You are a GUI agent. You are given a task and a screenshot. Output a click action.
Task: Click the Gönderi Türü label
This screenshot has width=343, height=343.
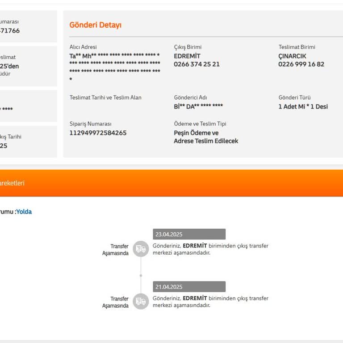pyautogui.click(x=294, y=97)
